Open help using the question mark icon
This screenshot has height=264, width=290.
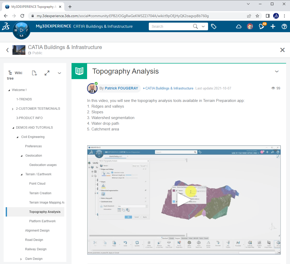284,26
